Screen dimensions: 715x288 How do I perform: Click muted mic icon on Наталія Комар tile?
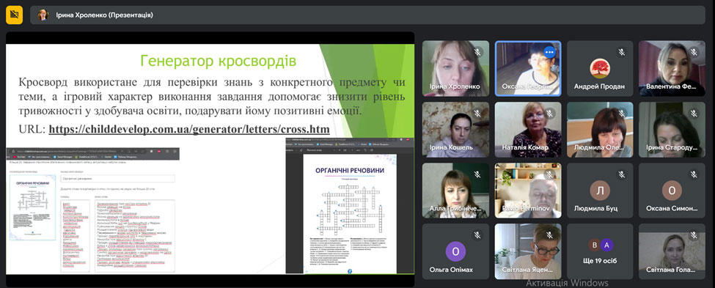[x=549, y=114]
